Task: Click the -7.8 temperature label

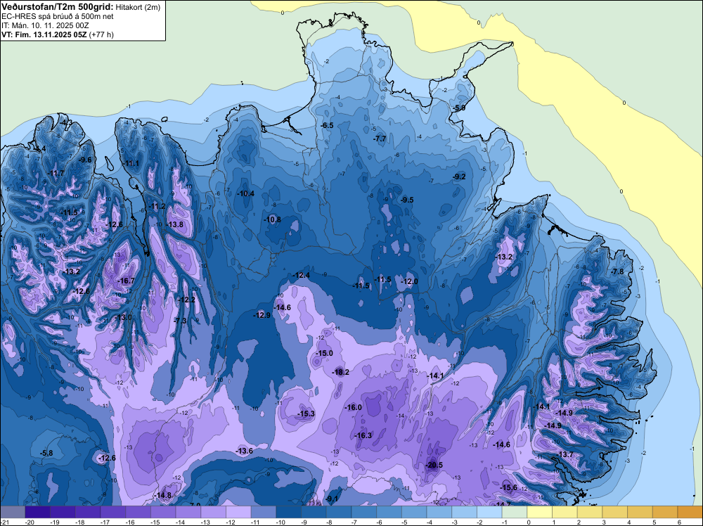Action: (x=617, y=271)
